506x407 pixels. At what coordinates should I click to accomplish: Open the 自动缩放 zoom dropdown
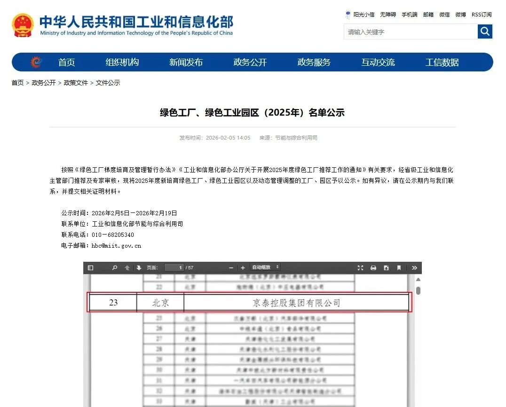(265, 267)
